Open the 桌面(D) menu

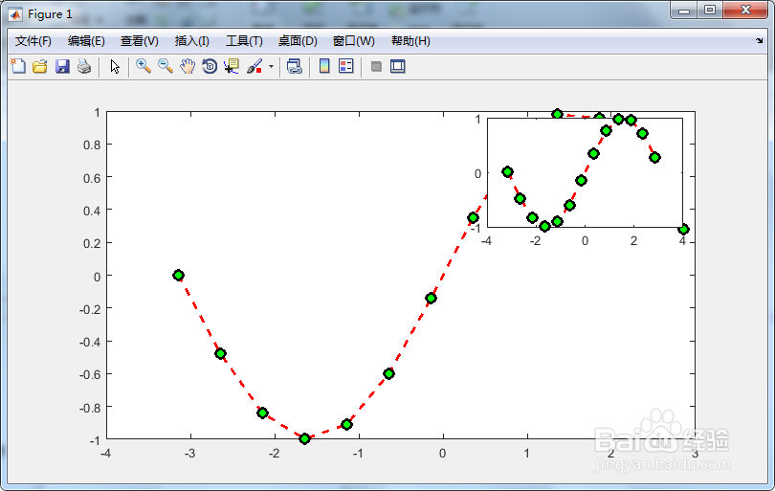(298, 41)
